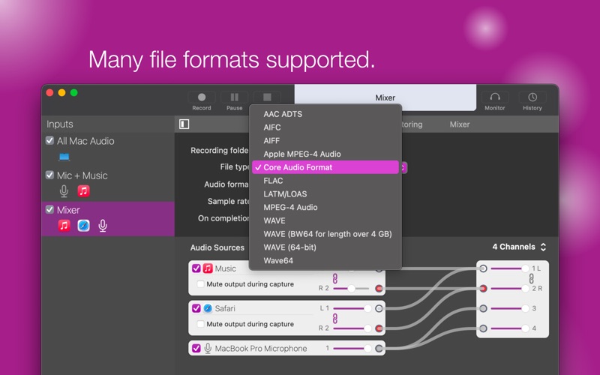This screenshot has width=600, height=375.
Task: Select the All Mac Audio input row
Action: pyautogui.click(x=108, y=149)
